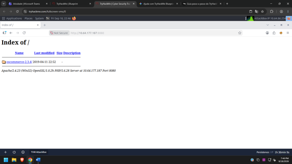Select the Firefox 'Index of /' tab
Image resolution: width=292 pixels, height=164 pixels.
click(x=20, y=25)
